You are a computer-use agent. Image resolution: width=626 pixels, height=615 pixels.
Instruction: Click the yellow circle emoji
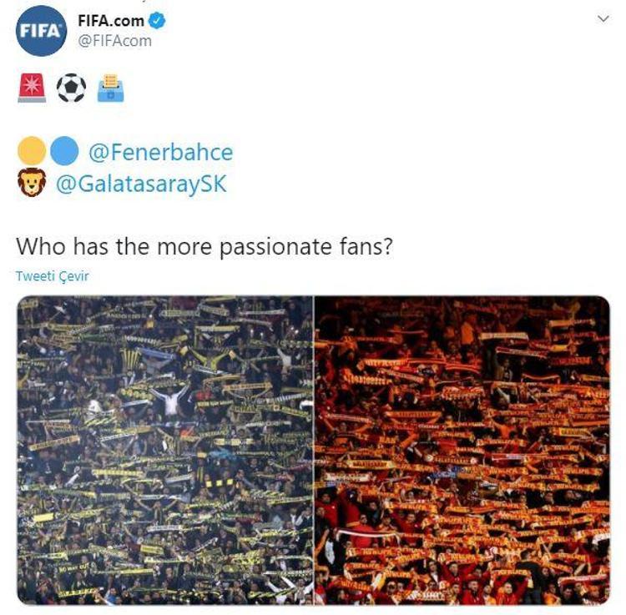coord(32,151)
